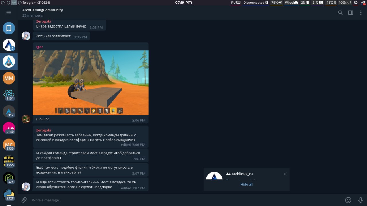367x206 pixels.
Task: Switch to the second workspace circle
Action: (x=8, y=3)
